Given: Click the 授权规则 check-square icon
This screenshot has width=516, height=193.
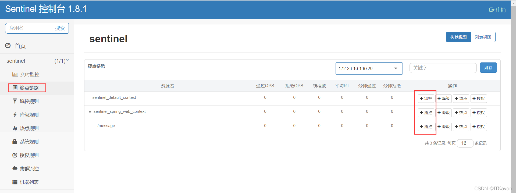Looking at the screenshot, I should point(15,155).
